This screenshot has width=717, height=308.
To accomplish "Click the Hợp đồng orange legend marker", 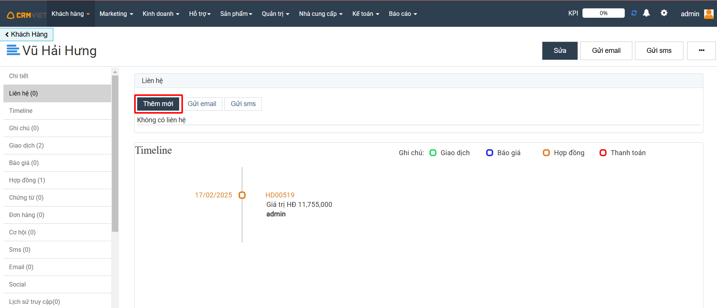I will (546, 152).
